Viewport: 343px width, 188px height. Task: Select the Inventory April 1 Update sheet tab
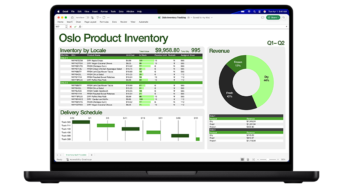tap(75, 155)
